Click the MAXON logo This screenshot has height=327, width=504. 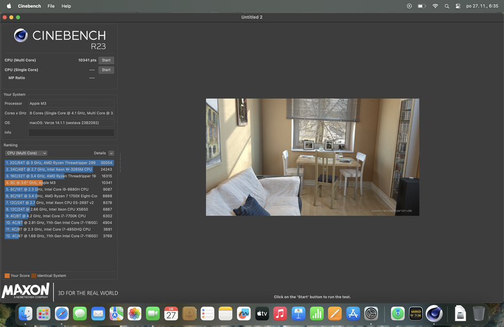coord(25,291)
